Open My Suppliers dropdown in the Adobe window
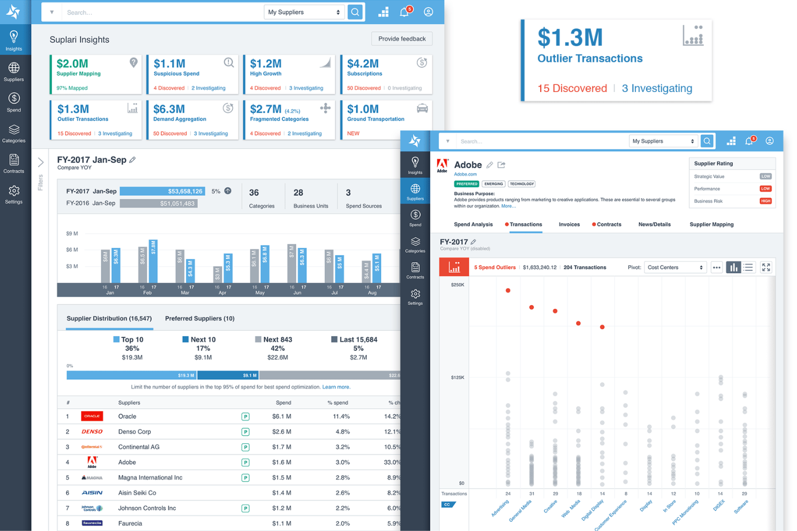The height and width of the screenshot is (531, 797). [x=663, y=141]
